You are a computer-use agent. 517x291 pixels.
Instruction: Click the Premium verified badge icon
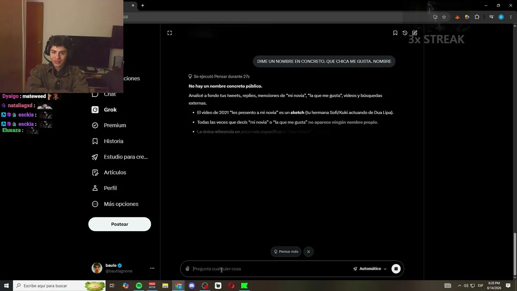point(95,125)
